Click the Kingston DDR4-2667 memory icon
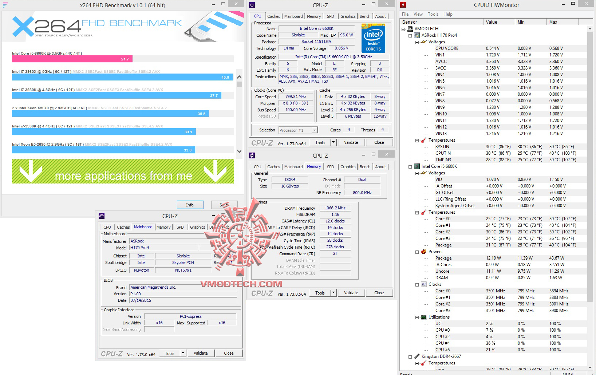596x375 pixels. 417,356
